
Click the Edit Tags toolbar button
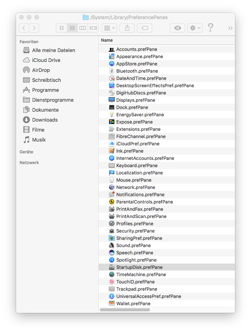click(x=145, y=28)
